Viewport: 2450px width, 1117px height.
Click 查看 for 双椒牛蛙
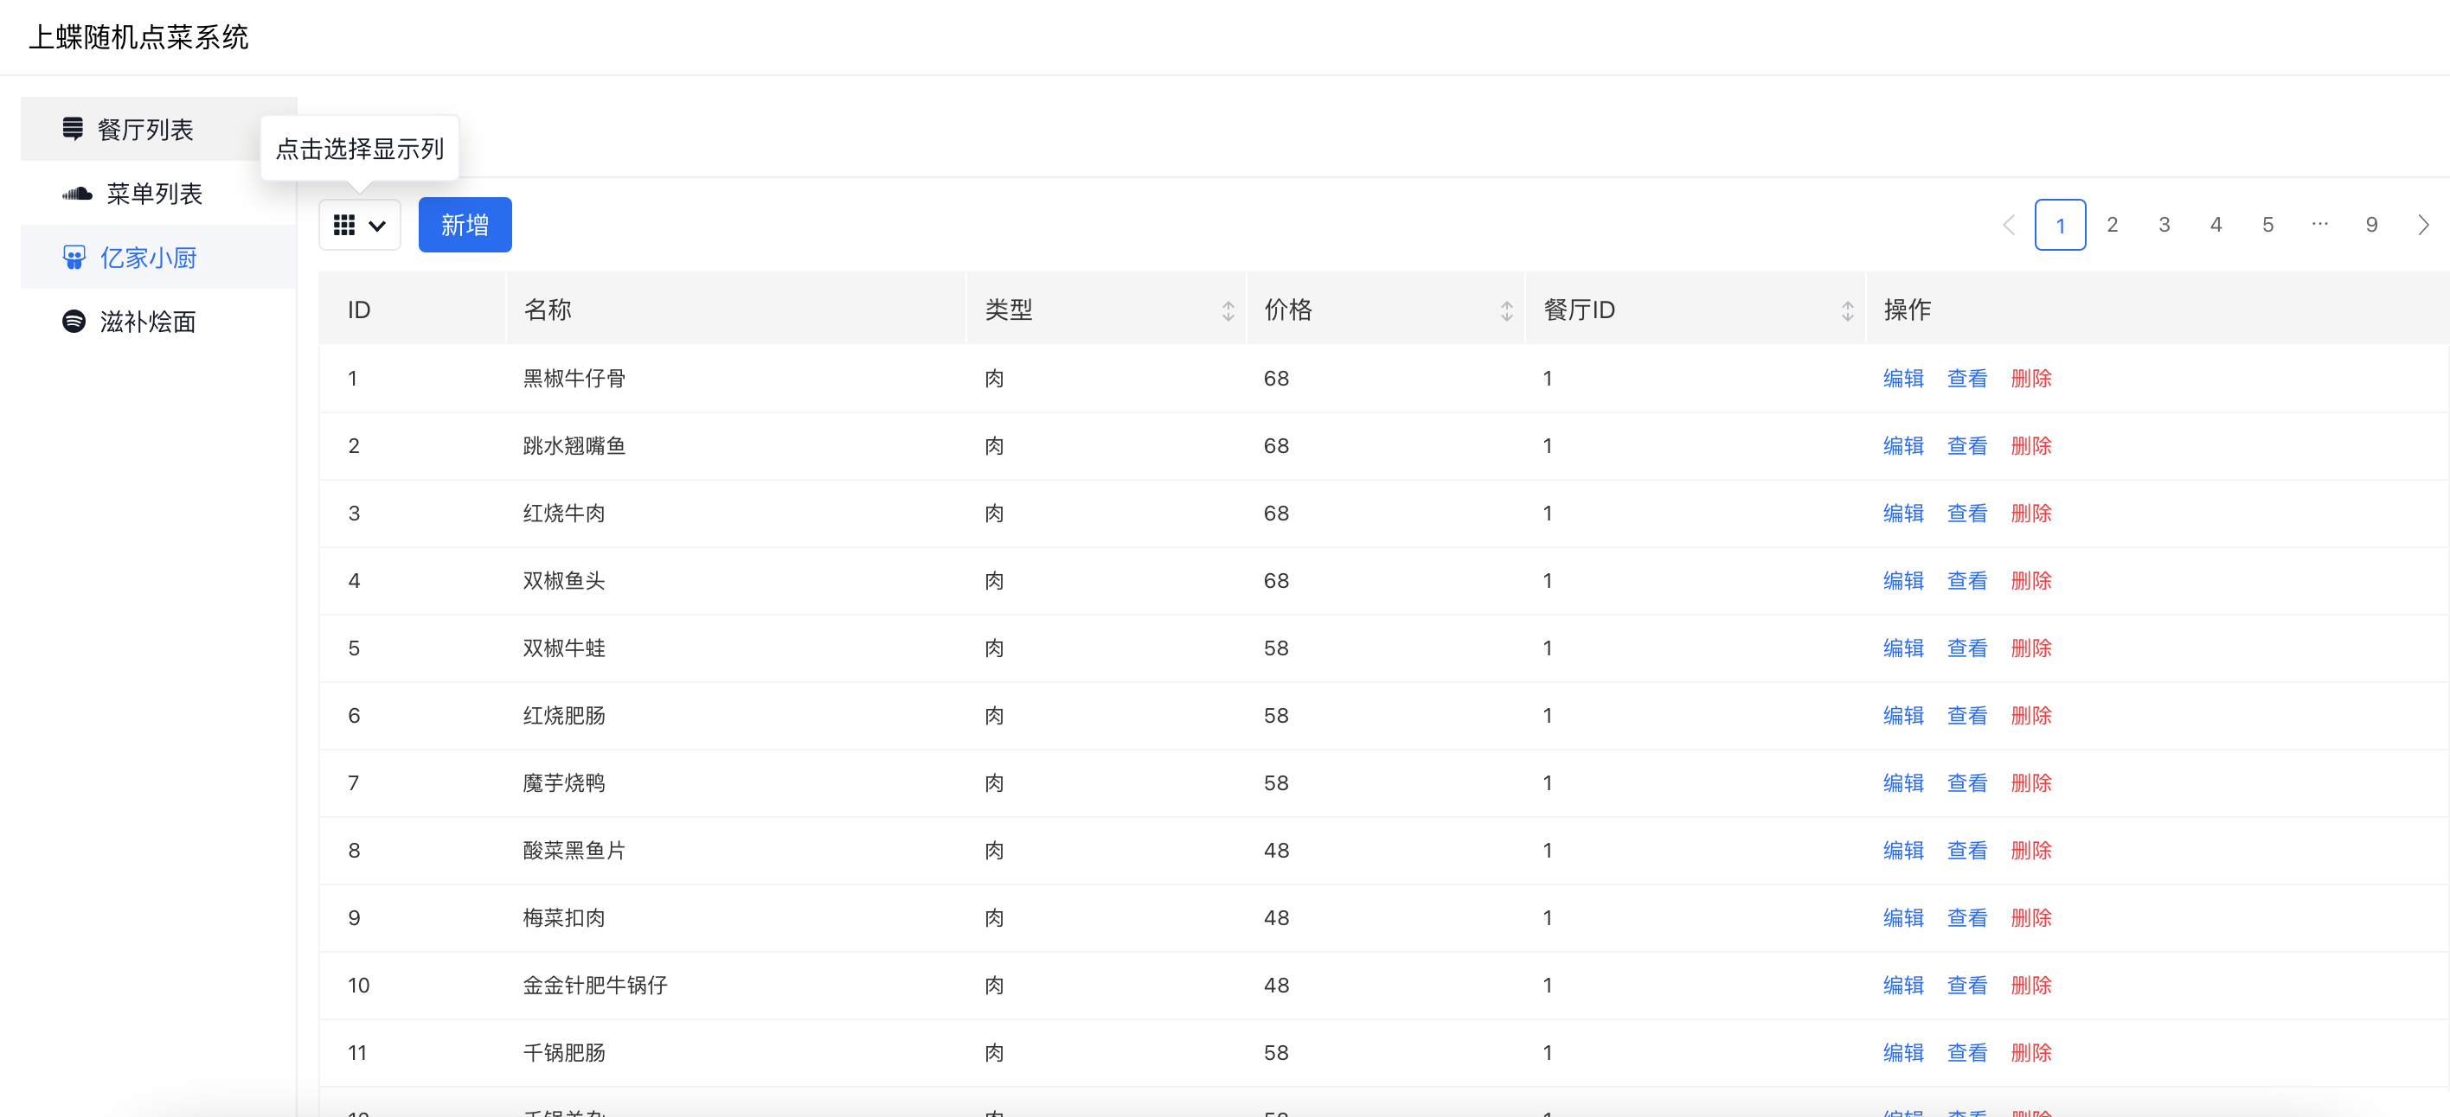tap(1967, 648)
